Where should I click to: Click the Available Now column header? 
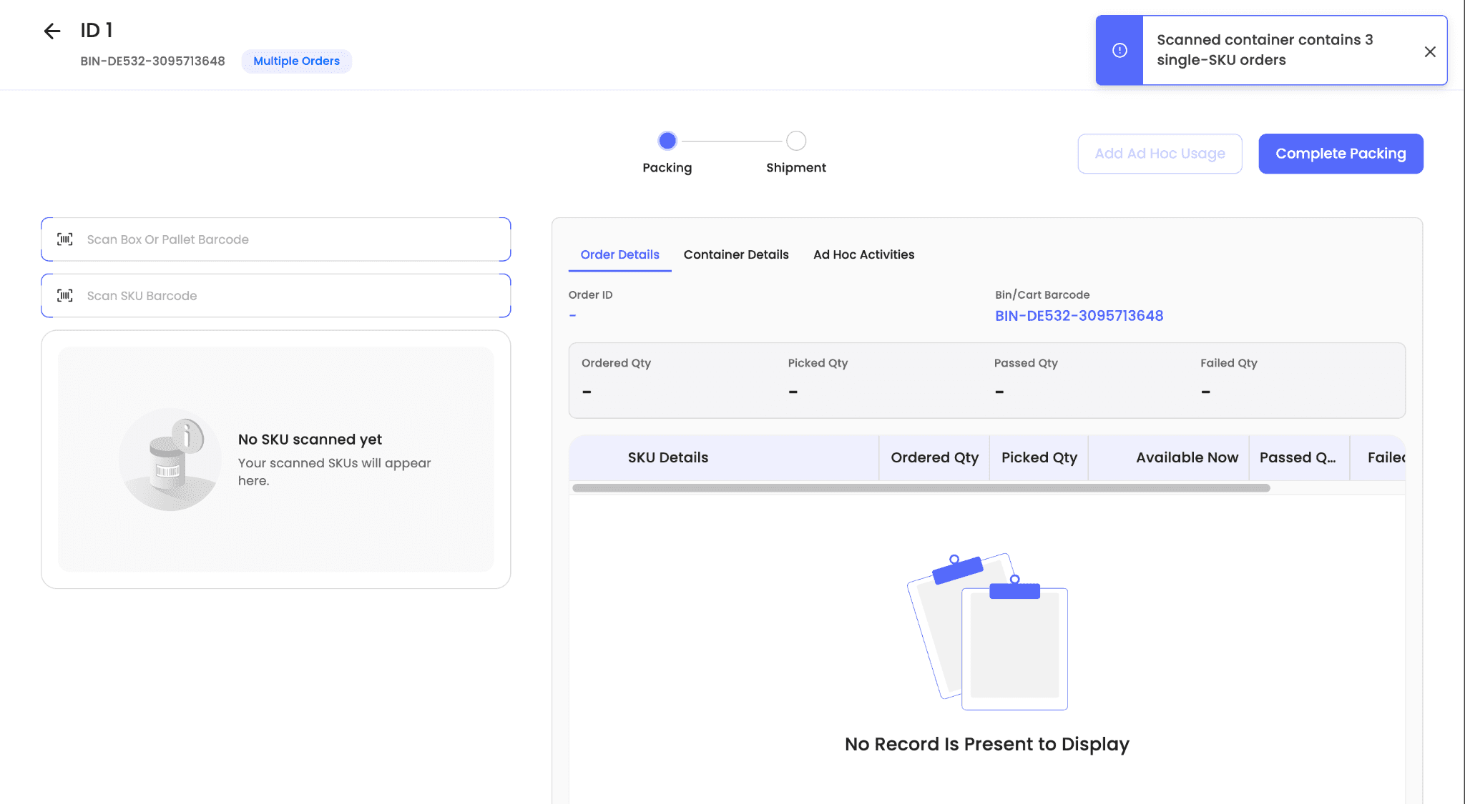pyautogui.click(x=1186, y=457)
